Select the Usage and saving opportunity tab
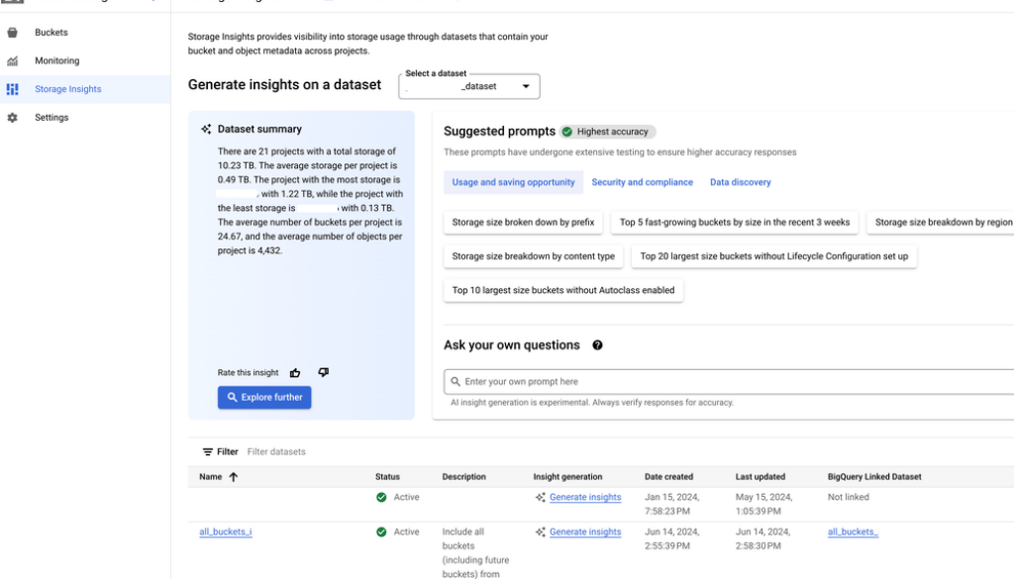 (x=513, y=182)
